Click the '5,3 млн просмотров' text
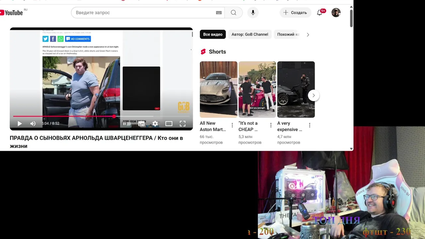 [x=250, y=139]
